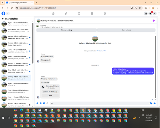Go back using the Marketplace back arrow
The height and width of the screenshot is (128, 160).
coord(3,19)
